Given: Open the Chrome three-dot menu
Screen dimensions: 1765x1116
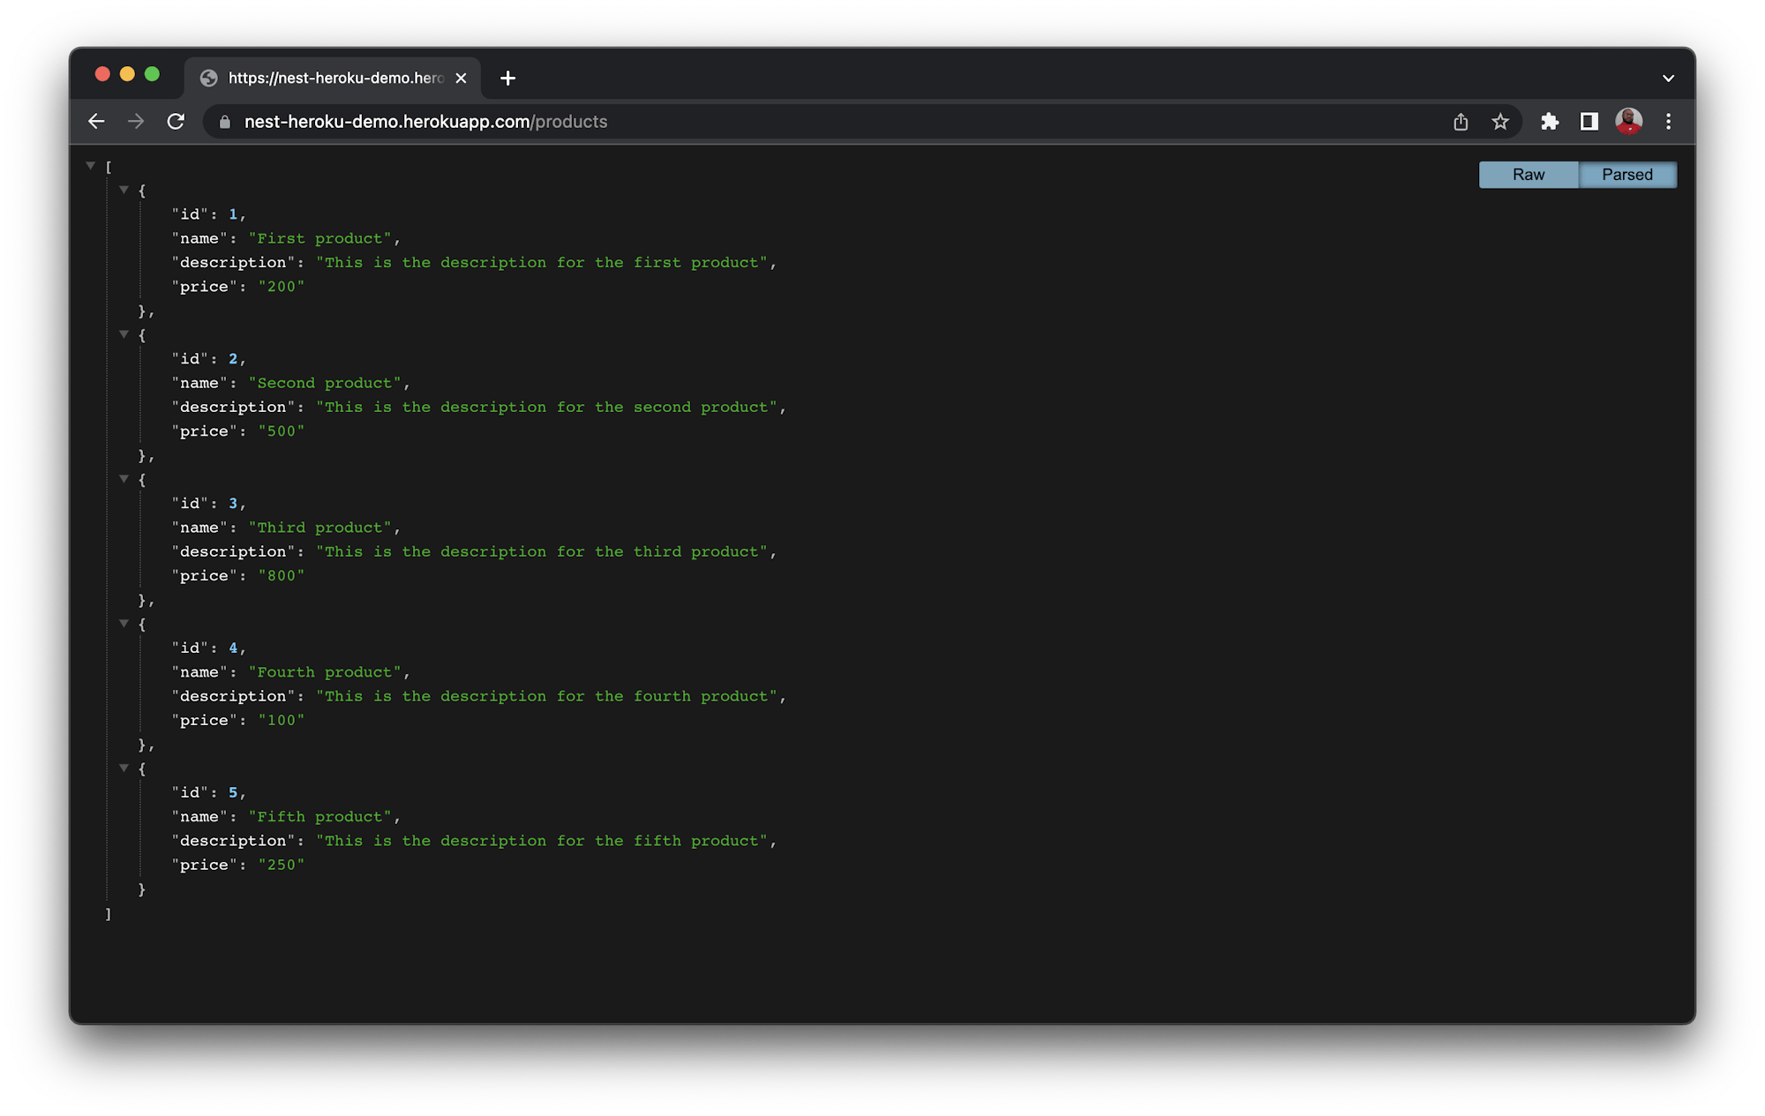Looking at the screenshot, I should (1668, 121).
